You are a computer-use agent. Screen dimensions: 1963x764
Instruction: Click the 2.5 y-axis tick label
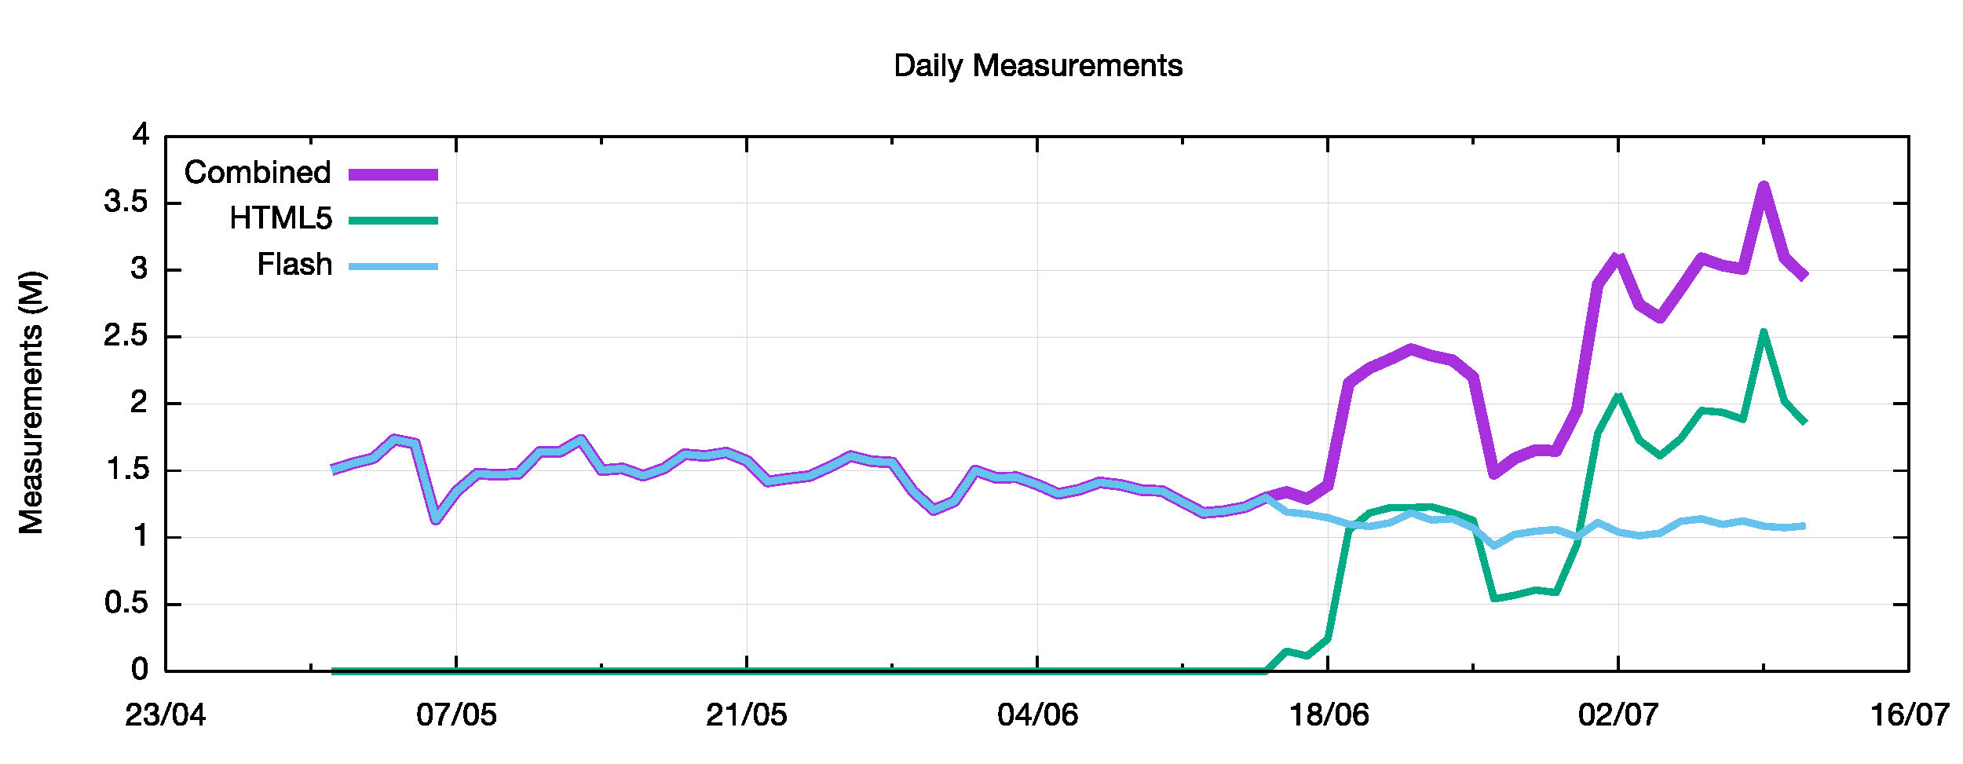click(x=126, y=337)
